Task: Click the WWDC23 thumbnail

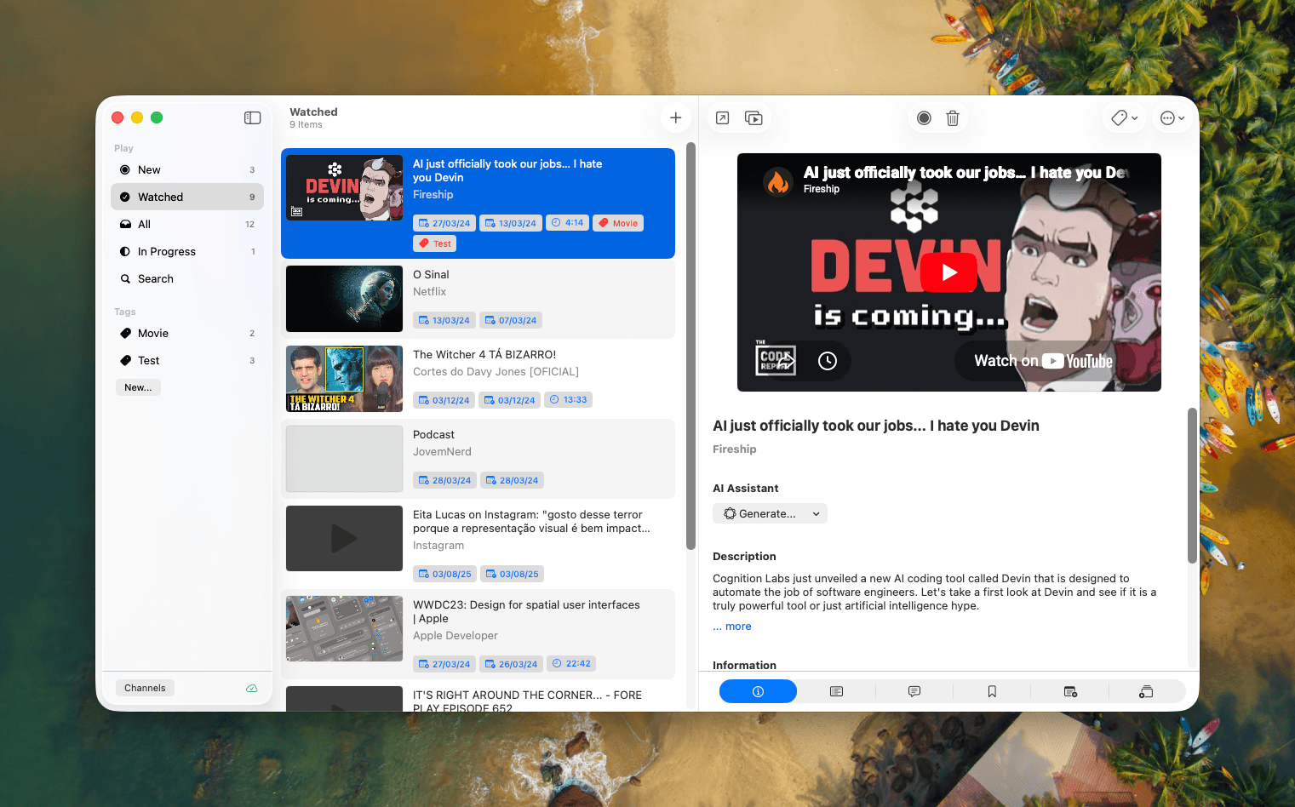Action: 344,628
